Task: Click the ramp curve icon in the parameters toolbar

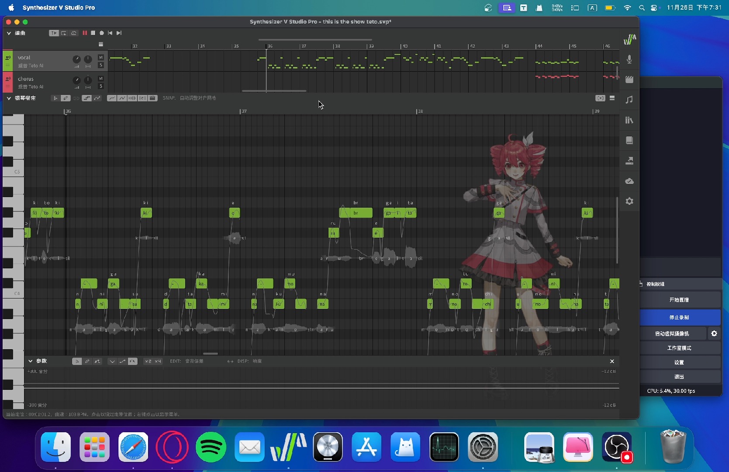Action: click(122, 361)
